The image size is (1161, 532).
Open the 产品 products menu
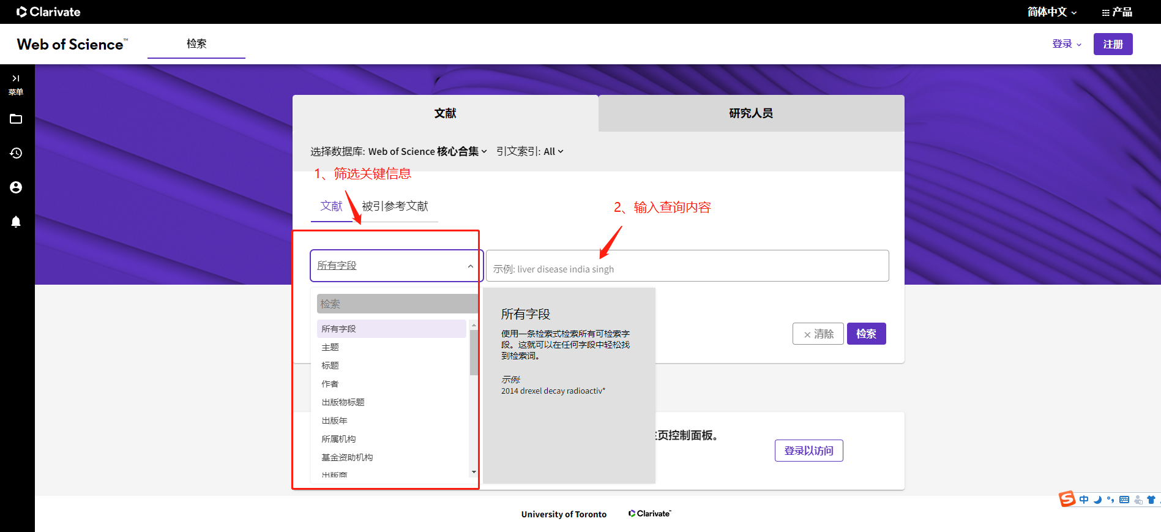[x=1117, y=12]
